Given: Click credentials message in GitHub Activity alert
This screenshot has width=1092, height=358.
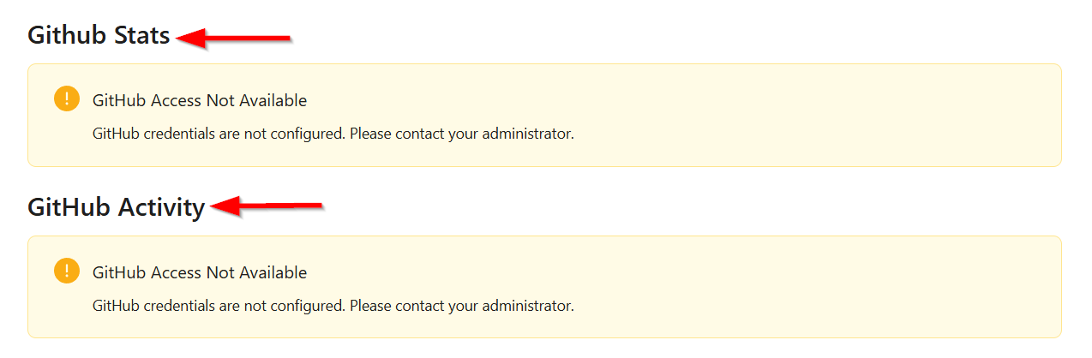Looking at the screenshot, I should point(333,305).
